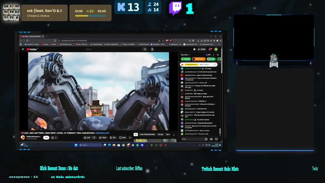Go back with the browser back arrow
The image size is (325, 183).
tap(21, 41)
